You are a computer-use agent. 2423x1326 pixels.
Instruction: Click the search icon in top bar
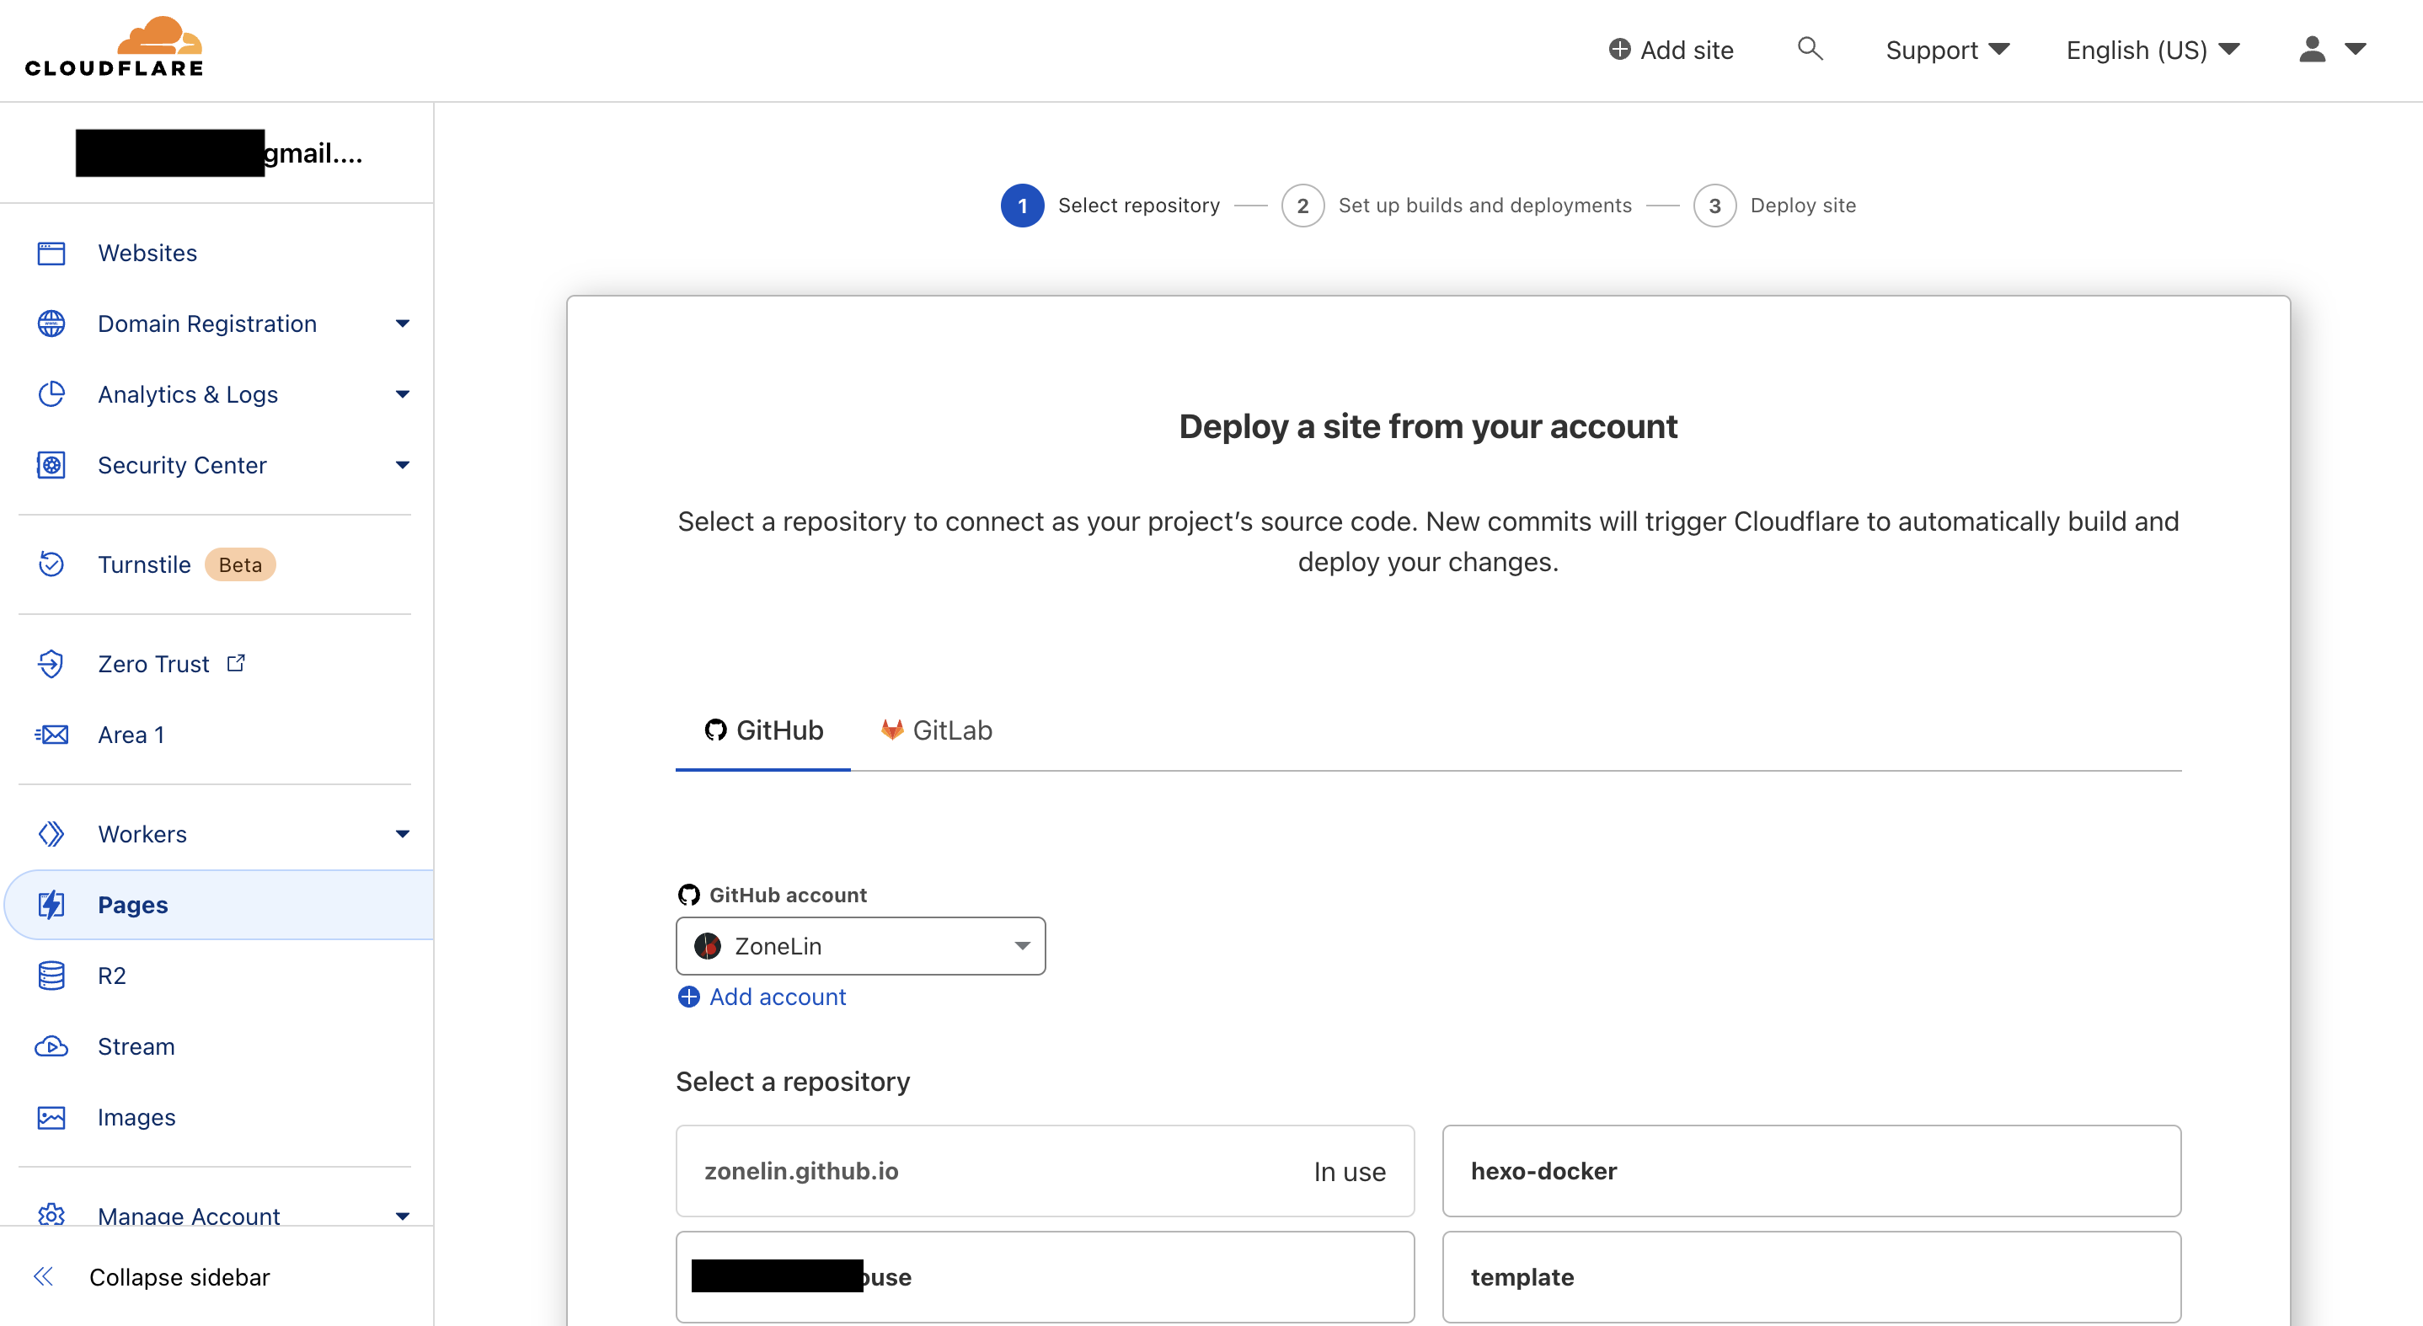coord(1809,47)
